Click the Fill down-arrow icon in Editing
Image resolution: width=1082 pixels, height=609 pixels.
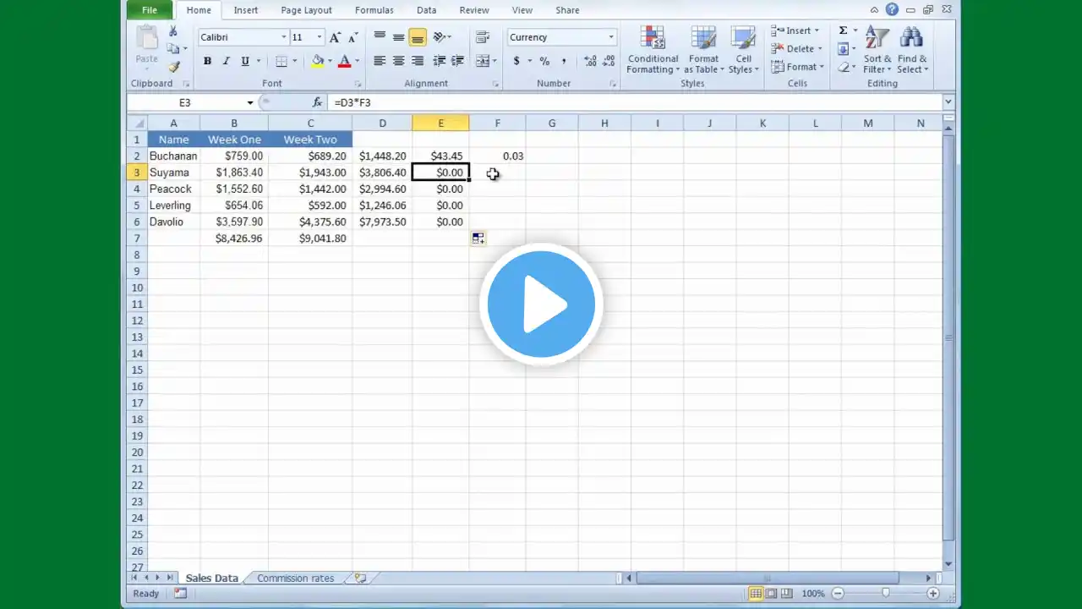pyautogui.click(x=843, y=49)
